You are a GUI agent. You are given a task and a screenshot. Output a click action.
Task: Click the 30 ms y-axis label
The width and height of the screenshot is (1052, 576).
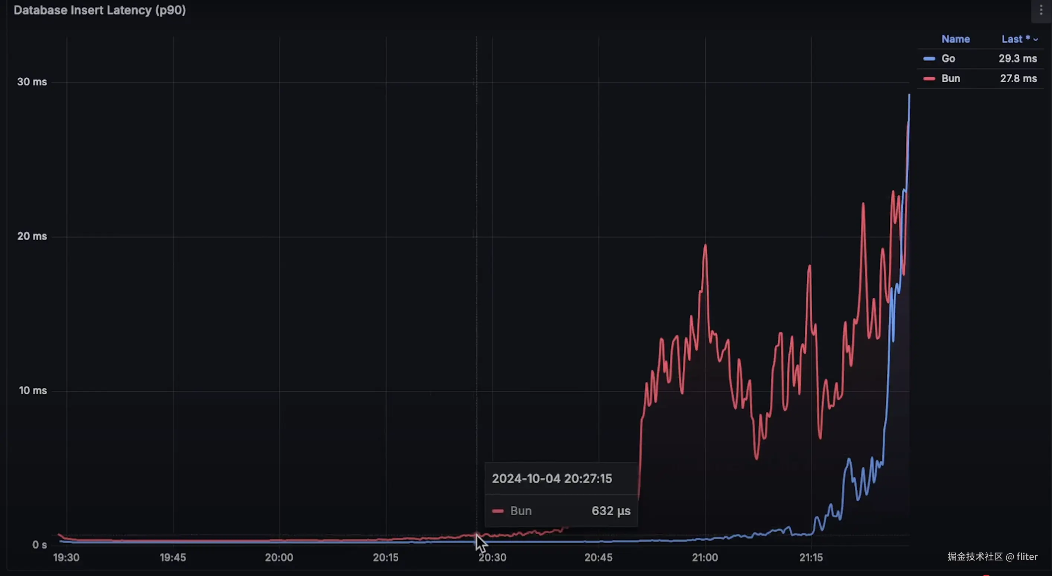(x=32, y=82)
